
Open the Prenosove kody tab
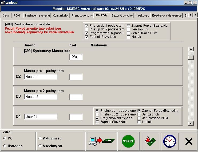tap(82, 15)
